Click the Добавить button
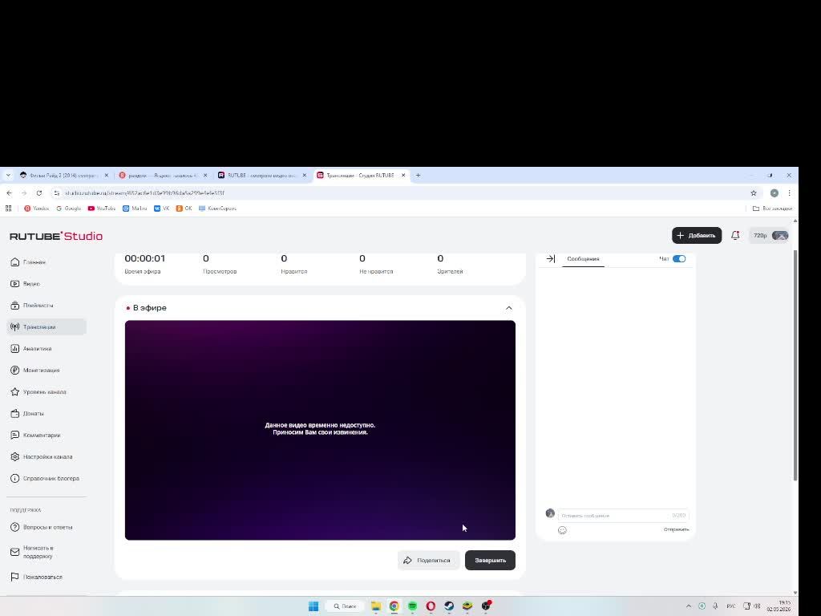The image size is (821, 616). [x=697, y=236]
